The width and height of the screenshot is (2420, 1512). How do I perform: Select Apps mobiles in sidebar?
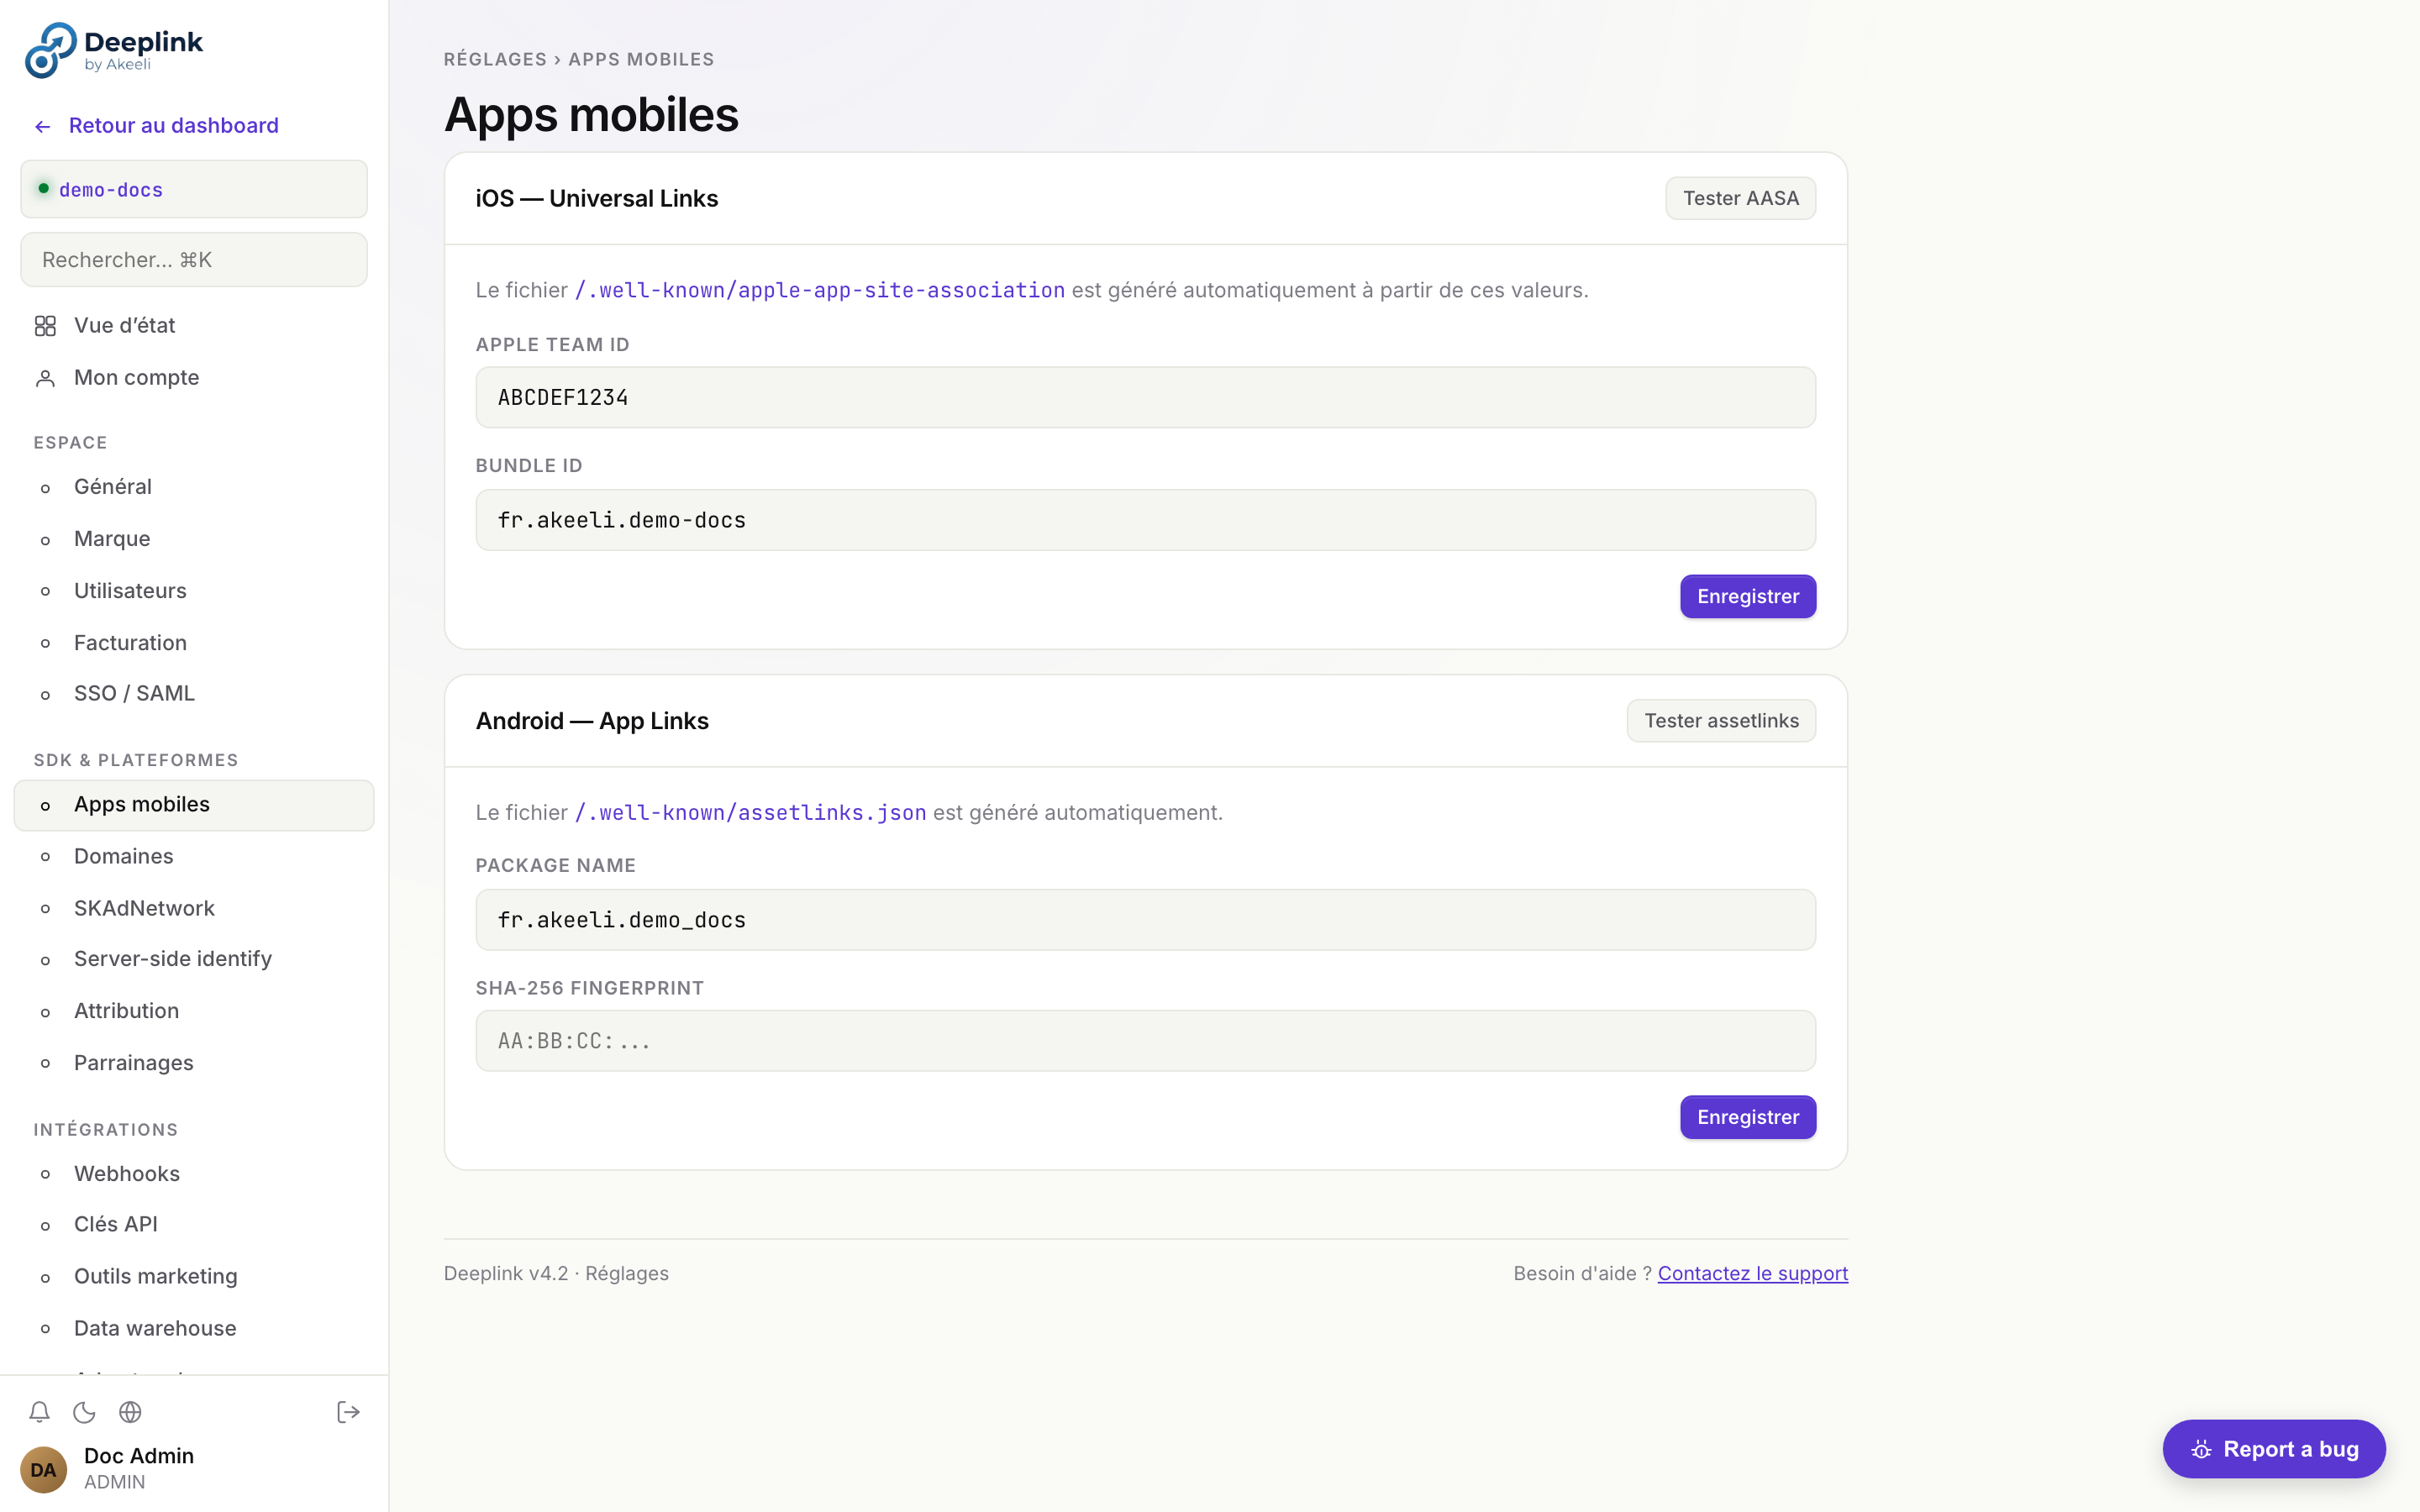tap(194, 805)
